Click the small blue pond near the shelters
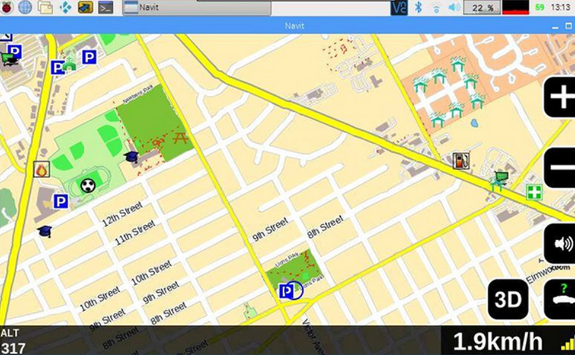 tap(474, 123)
